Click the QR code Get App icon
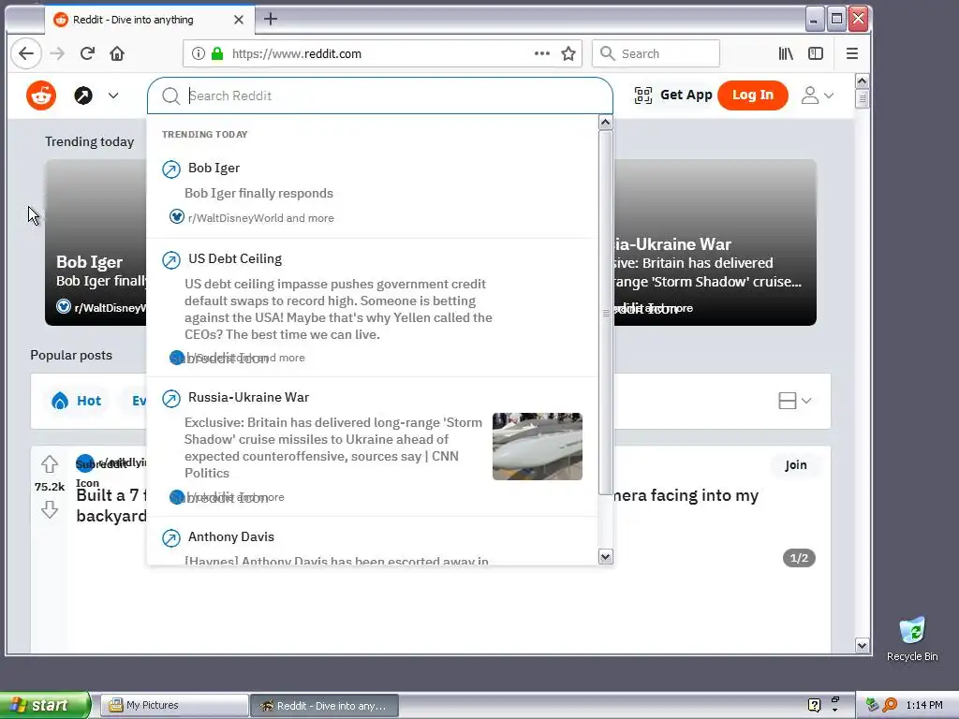The image size is (959, 719). 642,95
